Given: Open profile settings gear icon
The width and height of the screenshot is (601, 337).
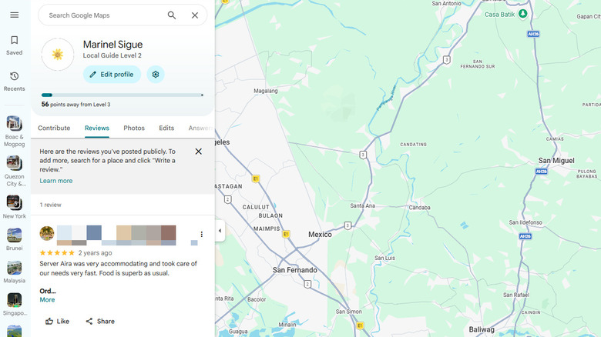Looking at the screenshot, I should 156,75.
